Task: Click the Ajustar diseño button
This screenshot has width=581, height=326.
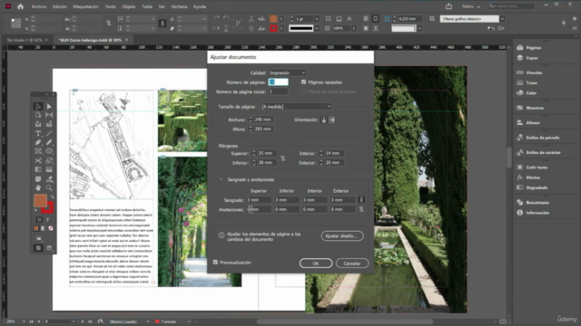Action: click(342, 235)
